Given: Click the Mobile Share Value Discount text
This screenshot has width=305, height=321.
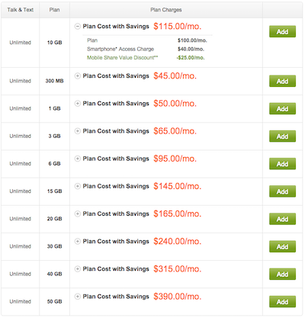Looking at the screenshot, I should point(122,58).
